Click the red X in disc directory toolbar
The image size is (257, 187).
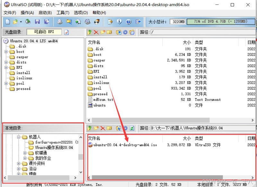[96, 32]
